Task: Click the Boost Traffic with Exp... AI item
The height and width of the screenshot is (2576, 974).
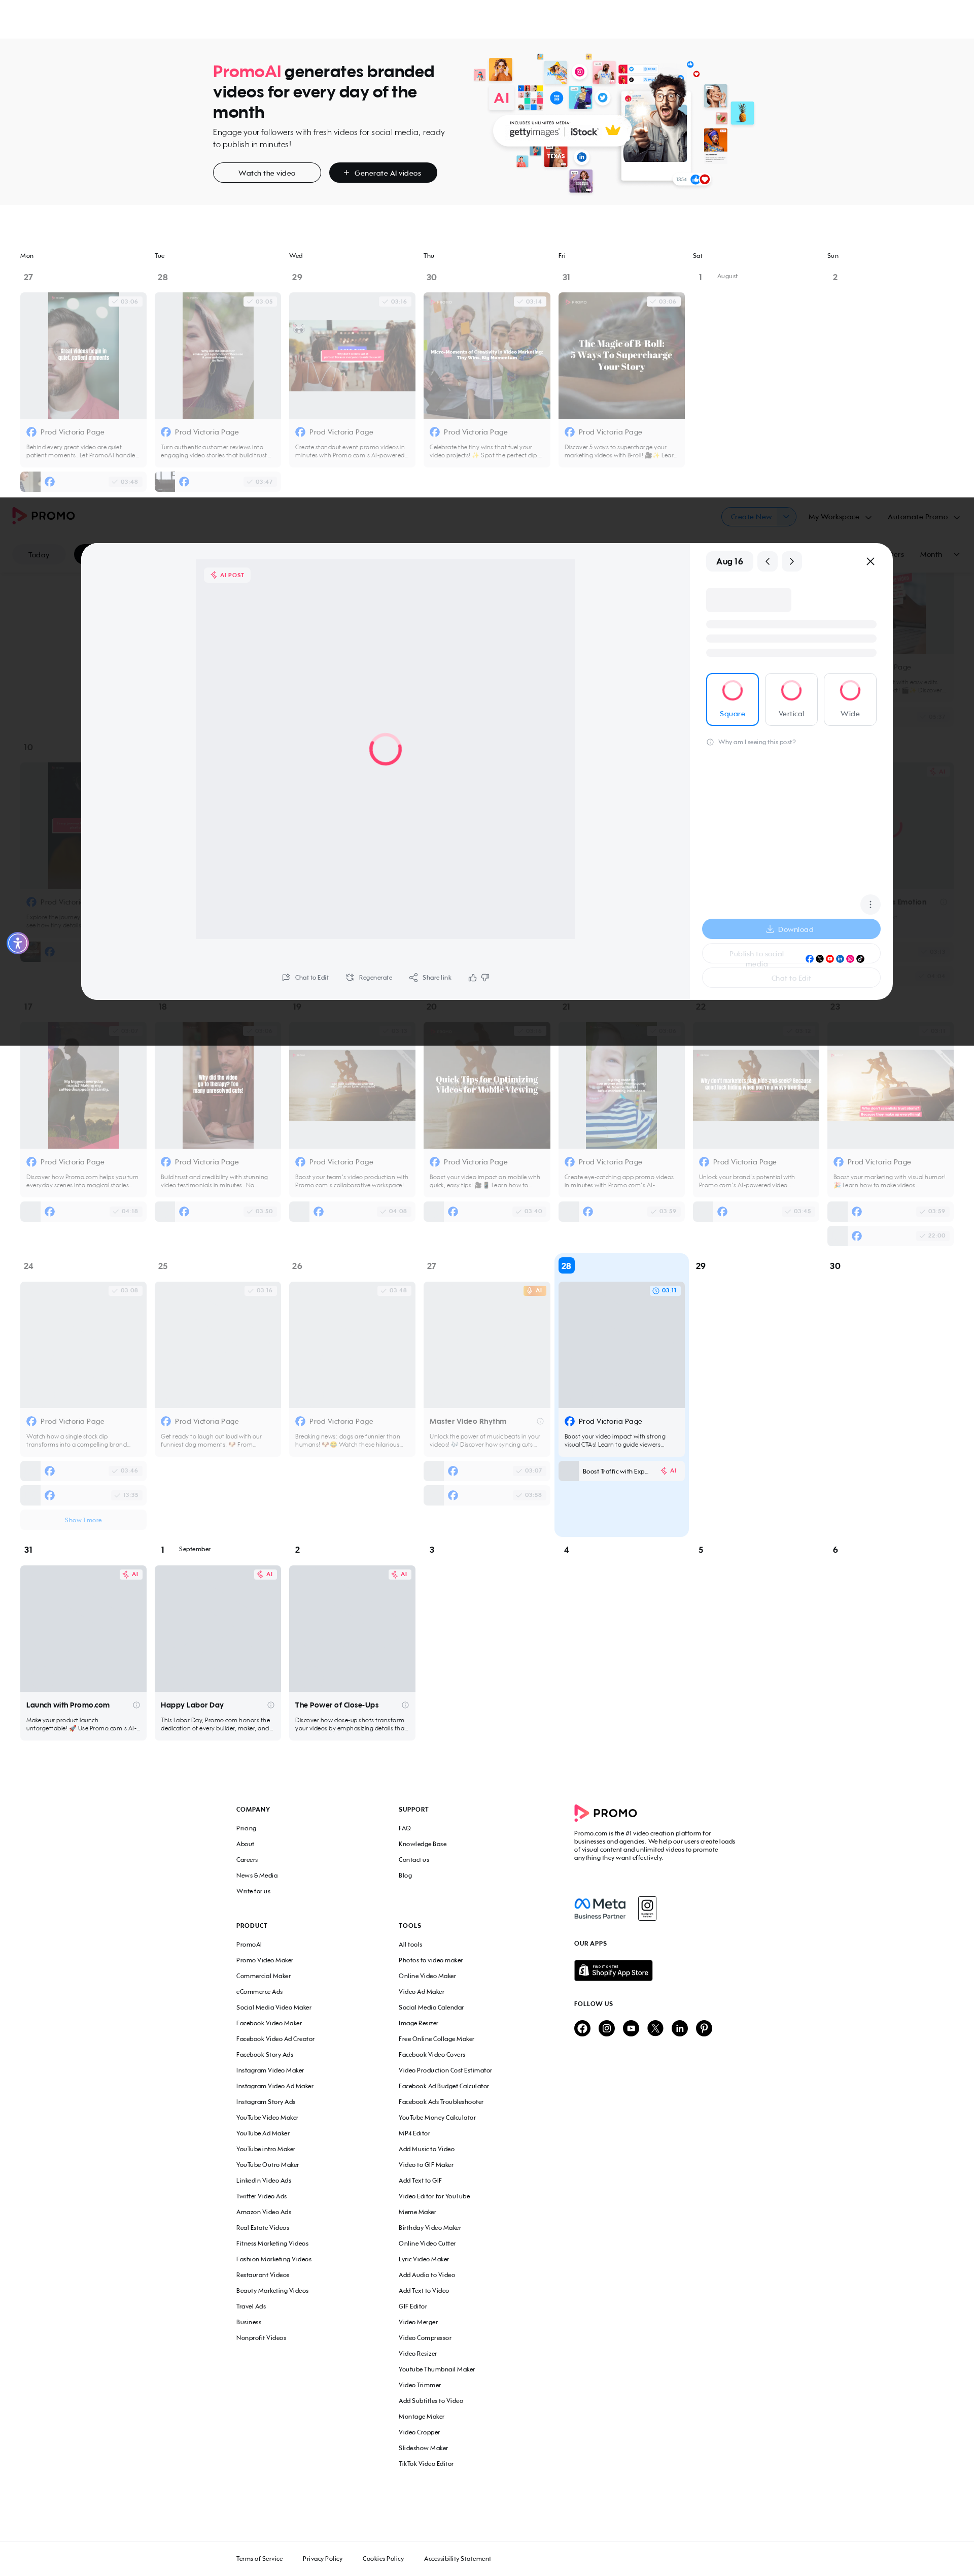Action: [620, 1471]
